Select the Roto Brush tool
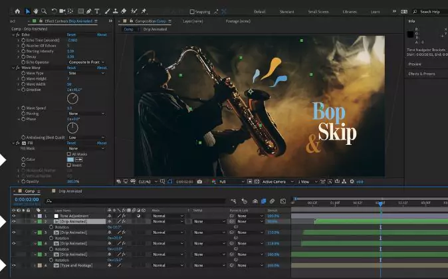Screen dimensions: 448x279 [x=134, y=11]
